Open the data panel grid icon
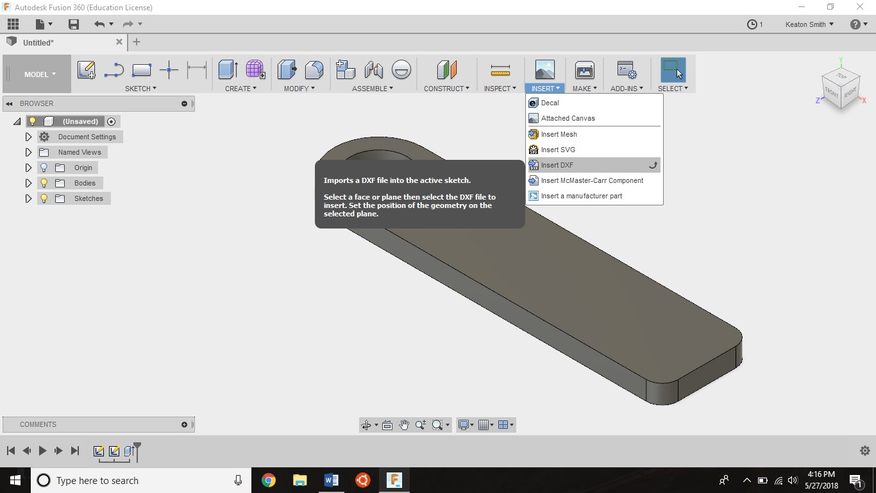876x493 pixels. 13,24
